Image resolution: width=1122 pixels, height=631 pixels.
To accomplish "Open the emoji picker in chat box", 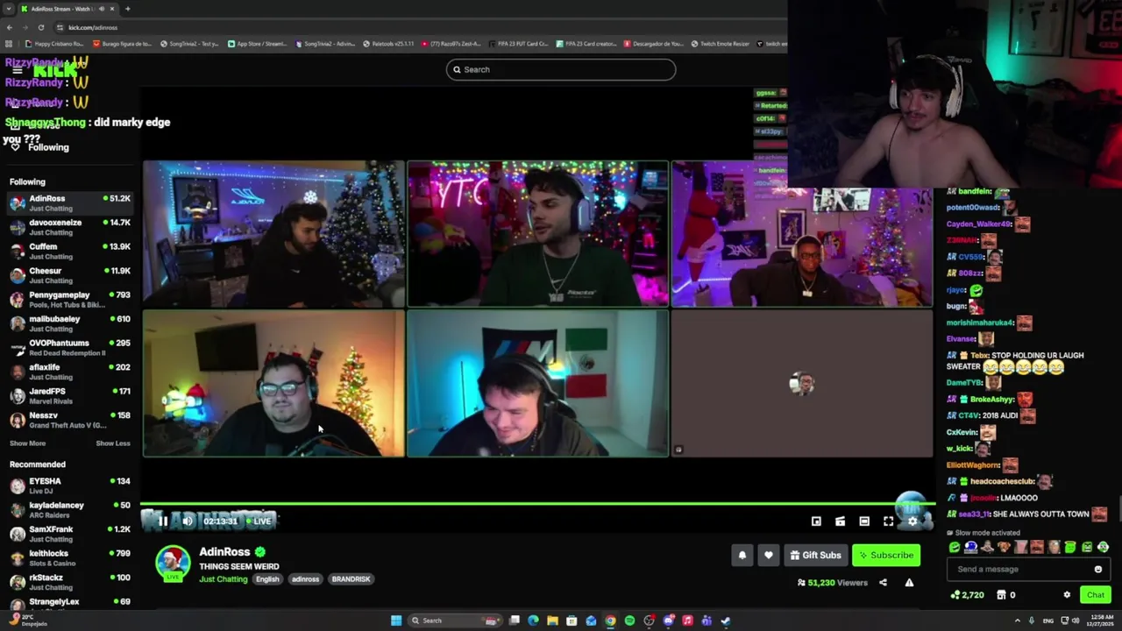I will click(x=1097, y=570).
